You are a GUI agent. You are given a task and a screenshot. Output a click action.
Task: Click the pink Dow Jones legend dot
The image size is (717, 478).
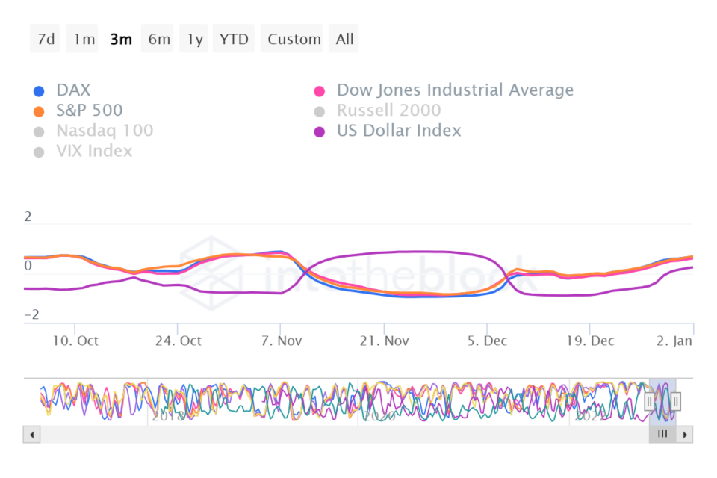[320, 91]
